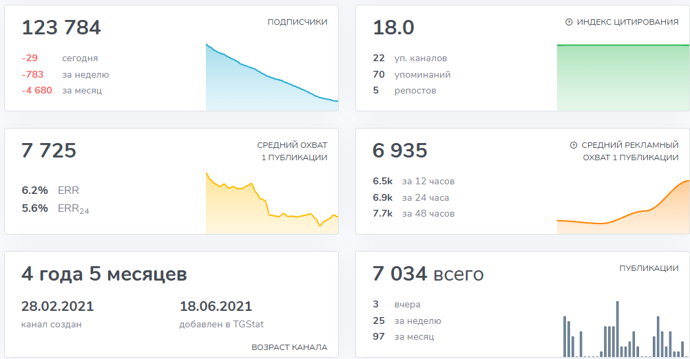Click the 5 репостов row

point(404,91)
